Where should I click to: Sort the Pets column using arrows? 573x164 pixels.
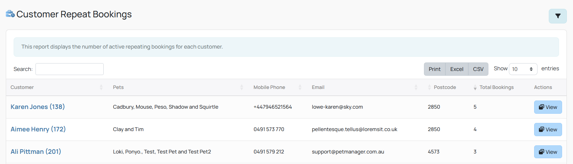(241, 87)
